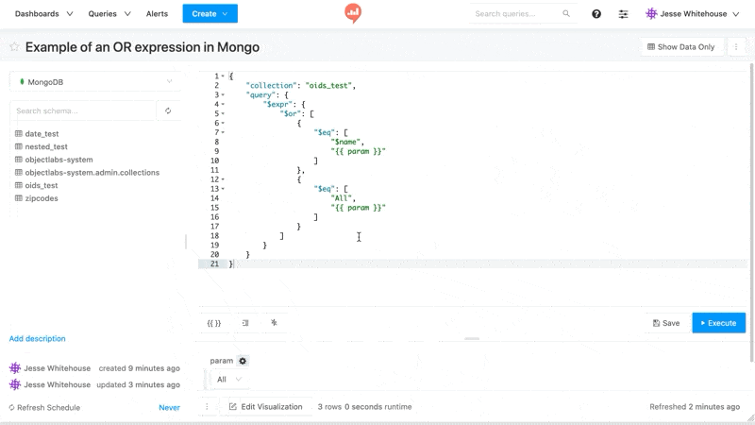Click Show Data Only button
The height and width of the screenshot is (425, 755).
click(x=680, y=46)
